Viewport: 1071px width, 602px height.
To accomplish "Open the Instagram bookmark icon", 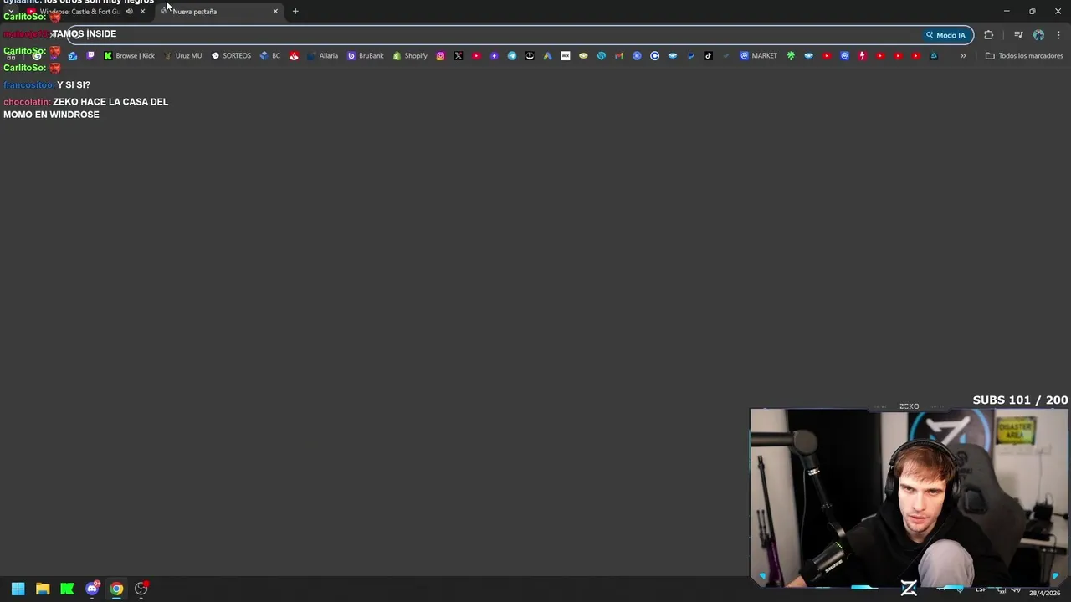I will tap(440, 56).
